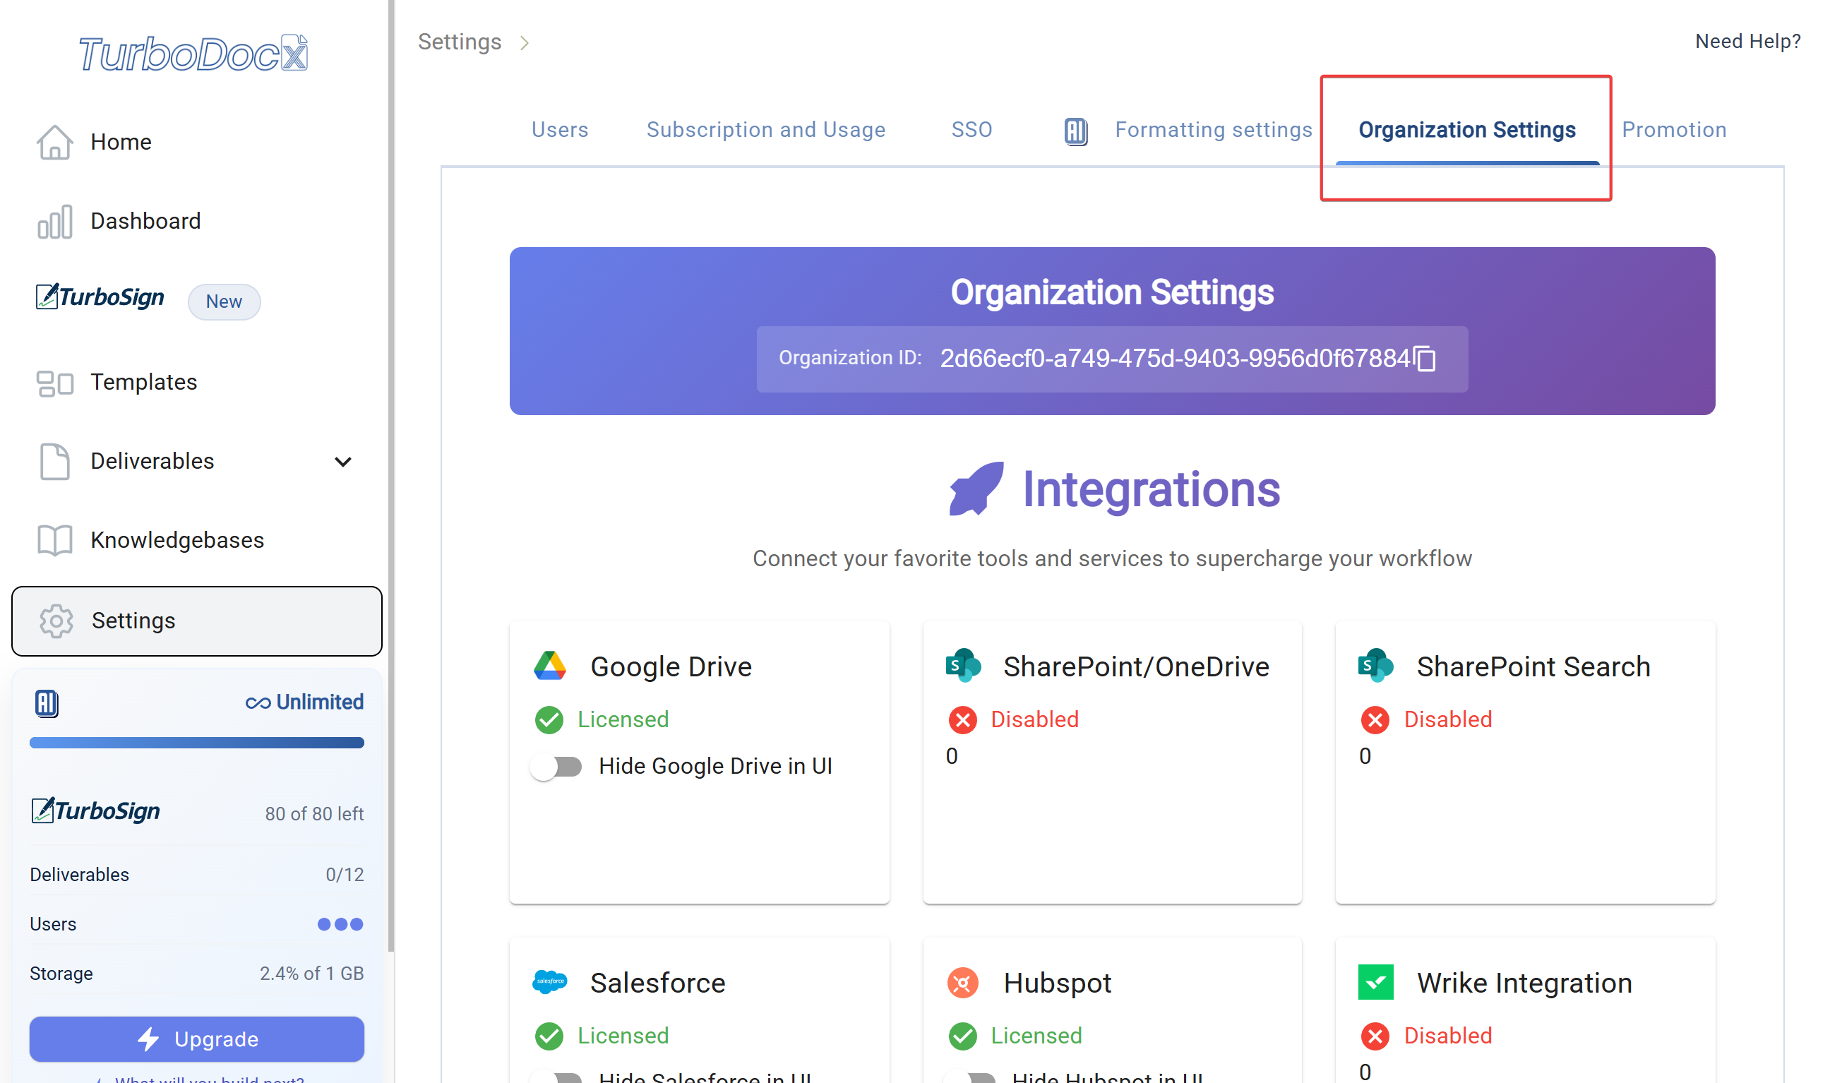Click the SharePoint/OneDrive logo
Image resolution: width=1830 pixels, height=1083 pixels.
tap(963, 665)
